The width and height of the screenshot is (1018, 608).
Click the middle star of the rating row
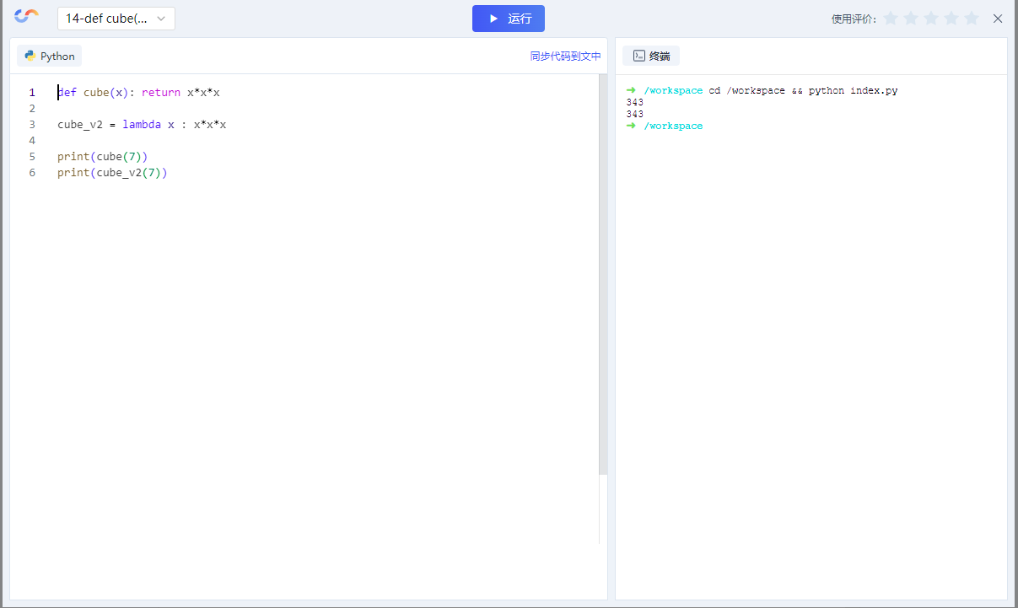click(x=930, y=17)
